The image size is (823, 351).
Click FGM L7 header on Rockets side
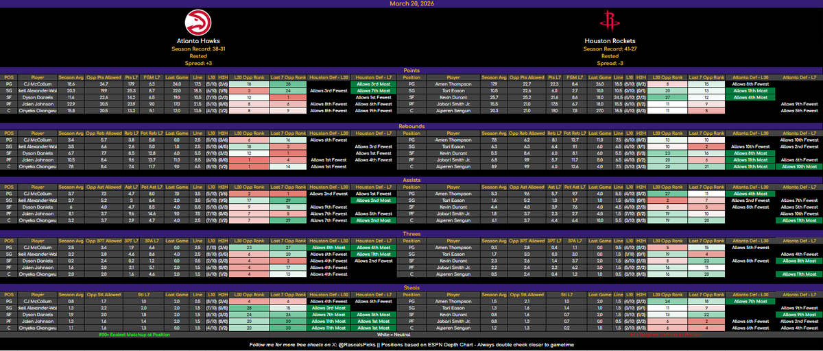(x=574, y=77)
